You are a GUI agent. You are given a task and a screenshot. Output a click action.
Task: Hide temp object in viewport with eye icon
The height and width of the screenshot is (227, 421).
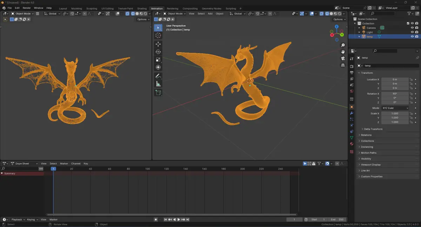[412, 36]
